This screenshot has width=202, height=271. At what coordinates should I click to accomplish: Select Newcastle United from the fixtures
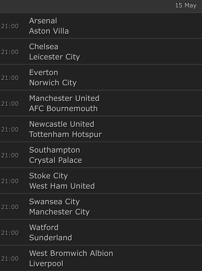pos(62,124)
